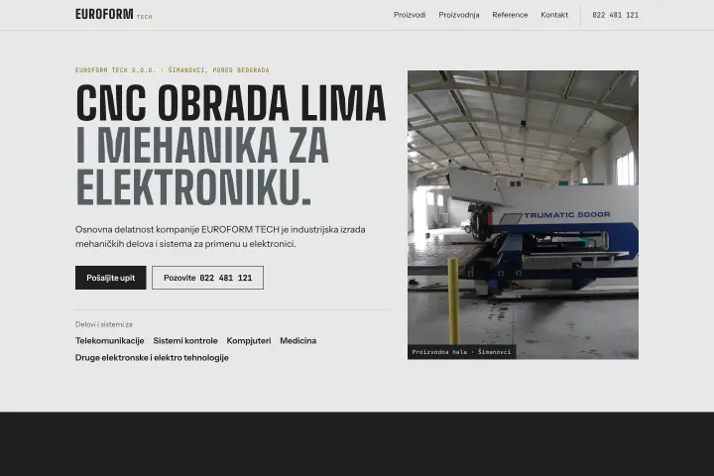This screenshot has width=714, height=476.
Task: Click the production hall photo
Action: (x=523, y=214)
